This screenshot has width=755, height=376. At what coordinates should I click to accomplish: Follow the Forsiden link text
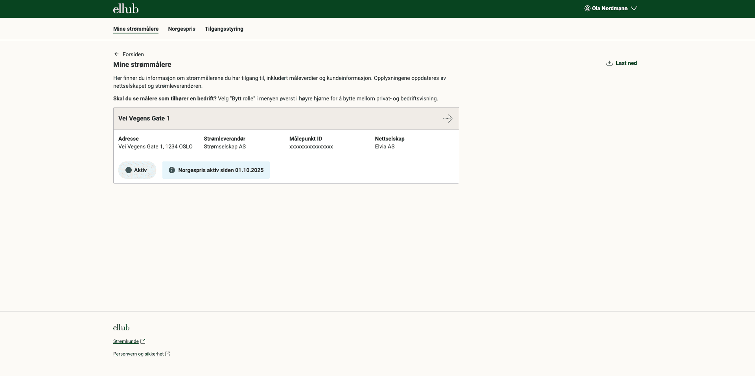[x=133, y=54]
